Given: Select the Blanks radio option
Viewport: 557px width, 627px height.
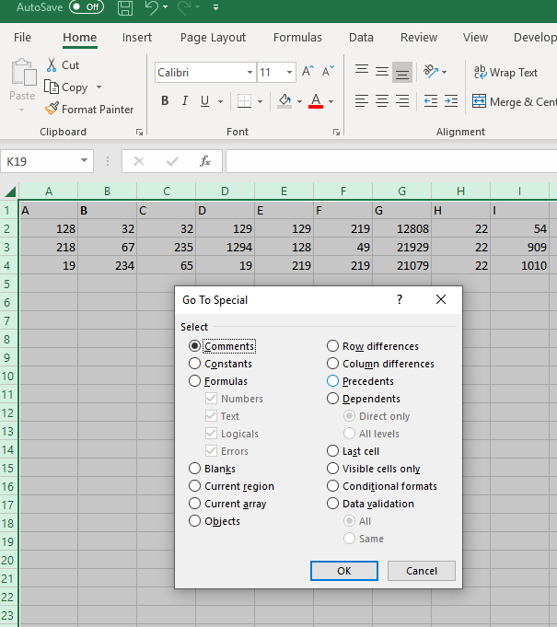Looking at the screenshot, I should [x=194, y=469].
